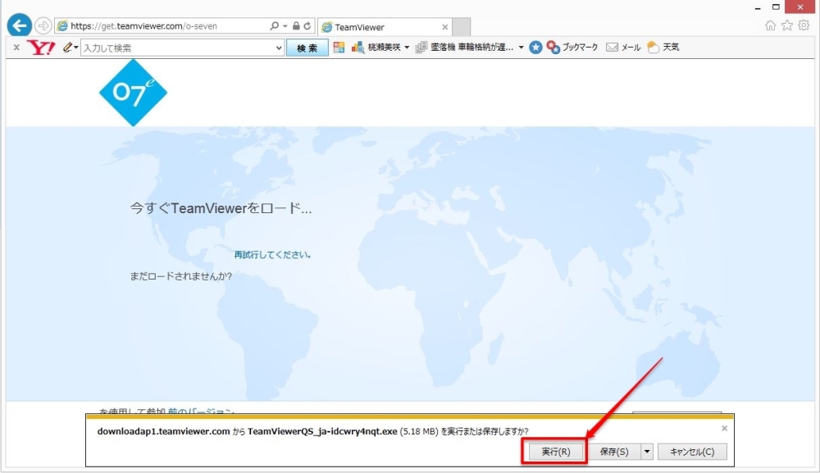820x473 pixels.
Task: Click the 実行(R) run button
Action: pos(555,452)
